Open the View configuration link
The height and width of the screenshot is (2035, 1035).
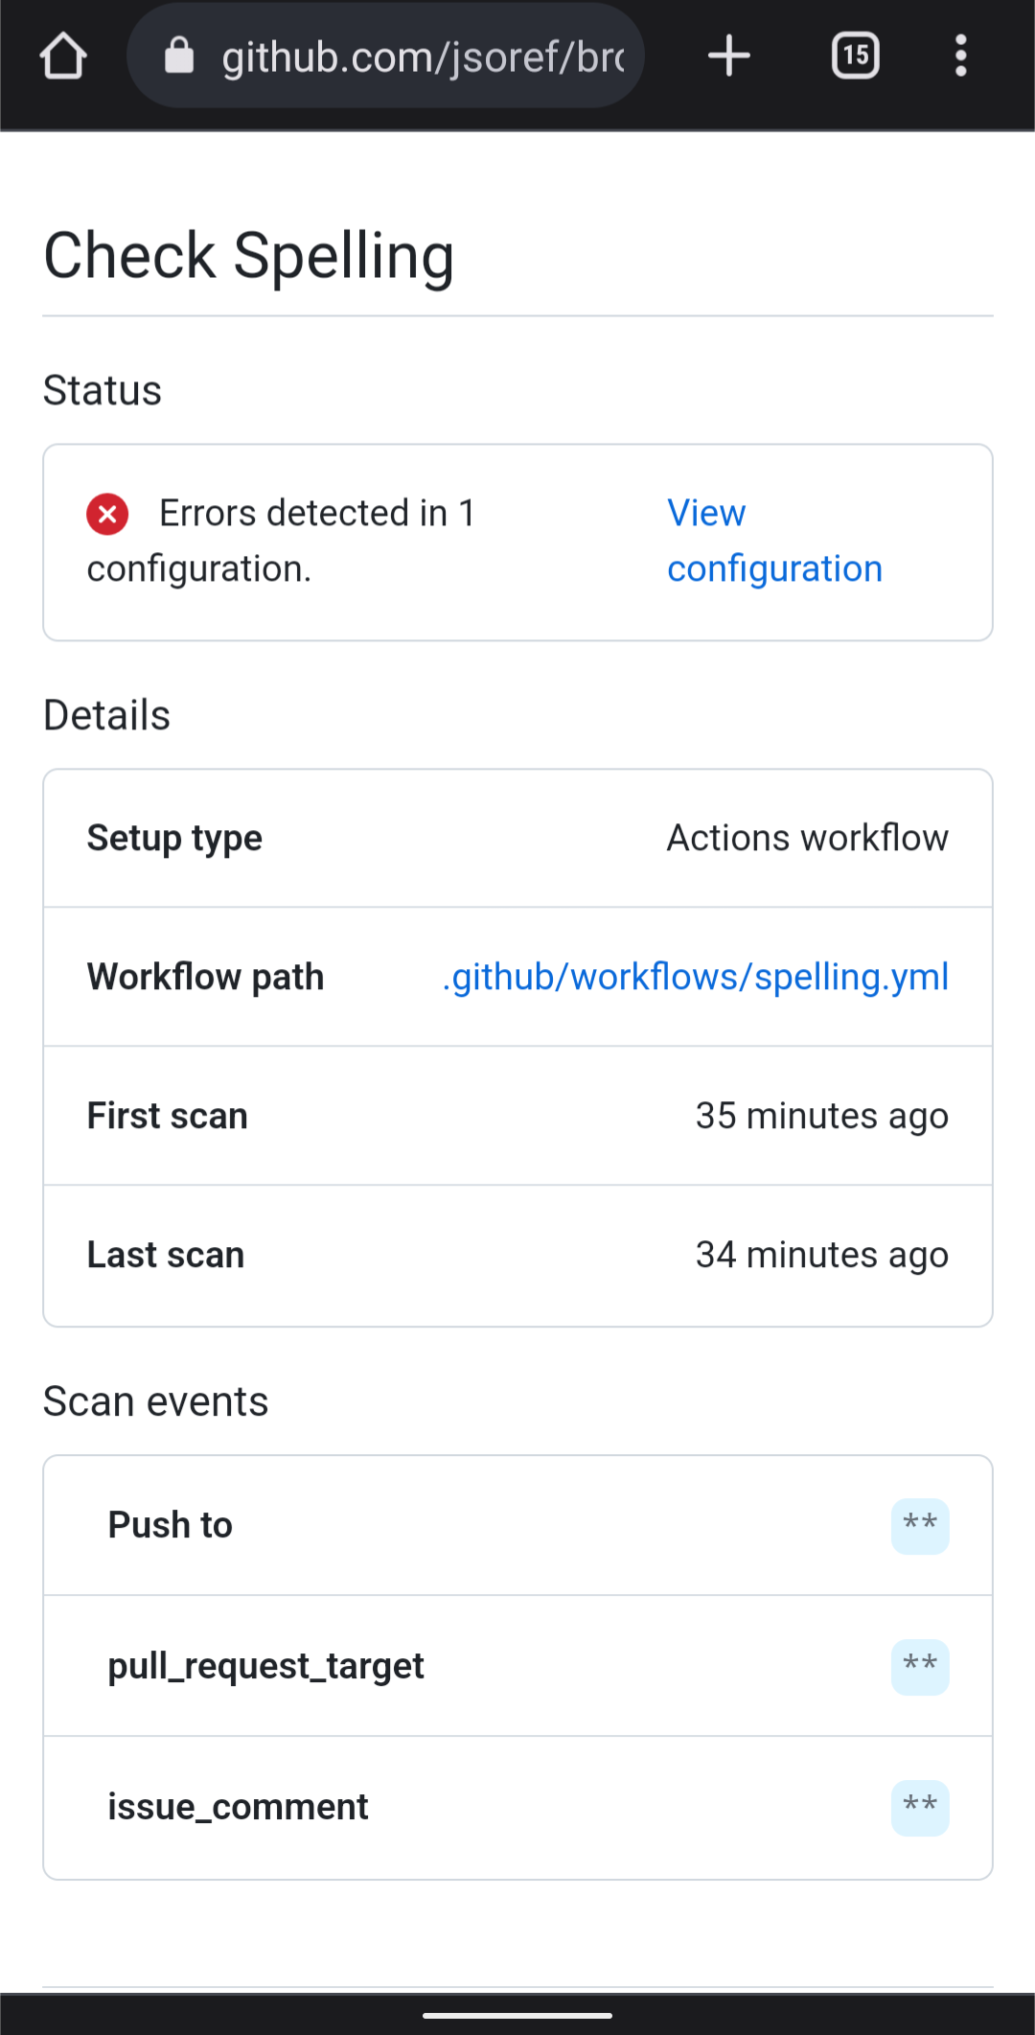pyautogui.click(x=774, y=540)
